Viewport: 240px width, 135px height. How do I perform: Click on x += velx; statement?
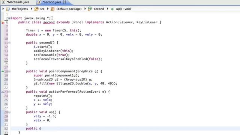[x=43, y=100]
